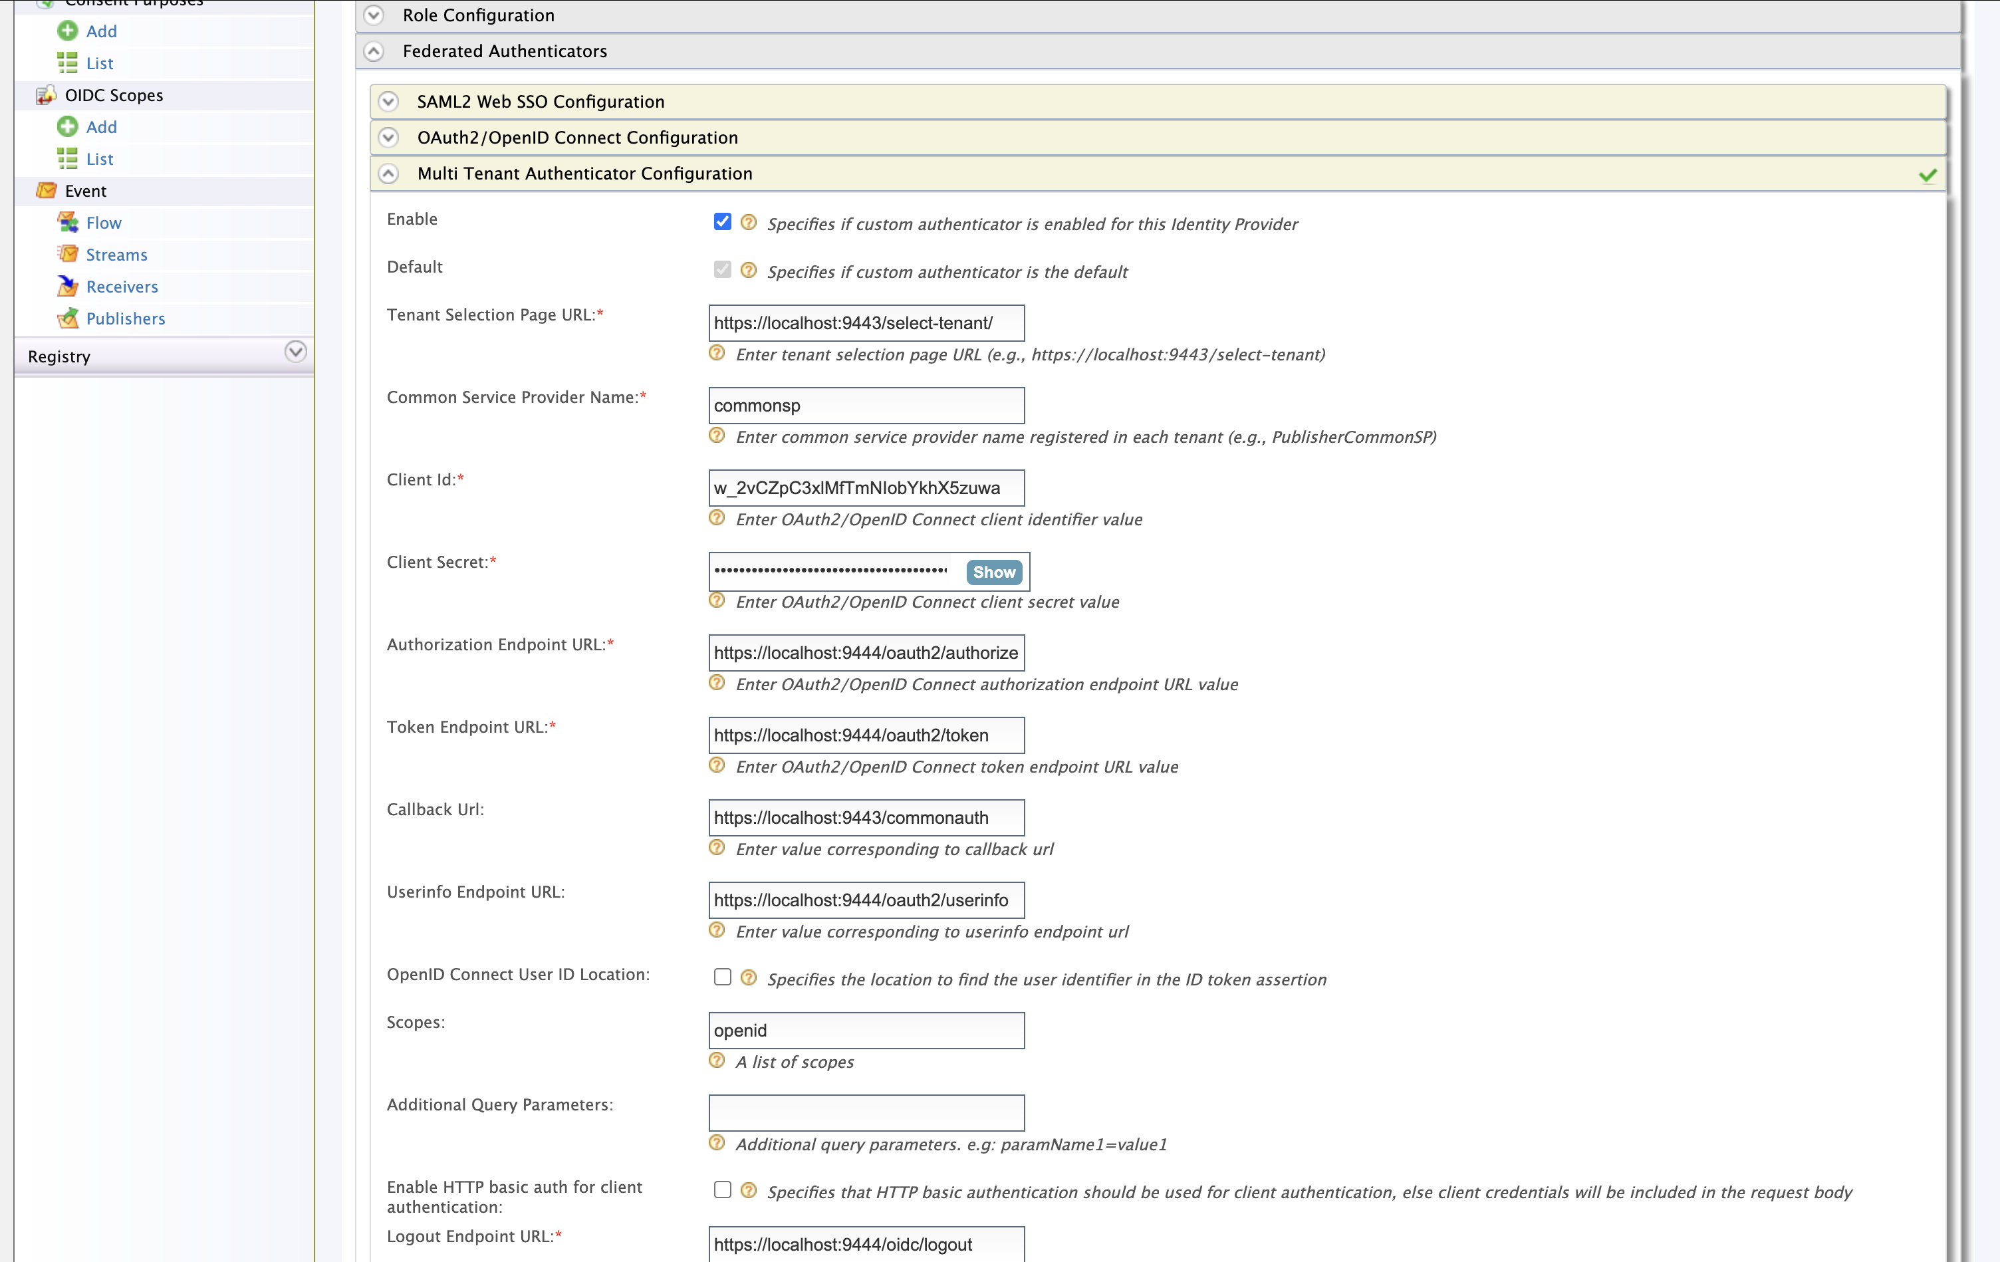2000x1262 pixels.
Task: Click the Receivers icon
Action: (x=67, y=286)
